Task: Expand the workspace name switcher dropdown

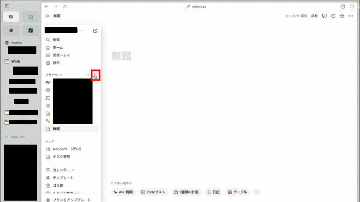Action: click(x=81, y=31)
